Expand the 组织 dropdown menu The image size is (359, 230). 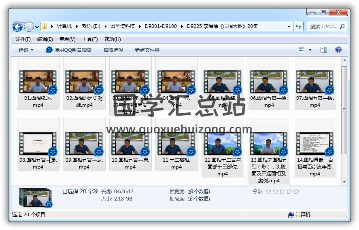[26, 50]
